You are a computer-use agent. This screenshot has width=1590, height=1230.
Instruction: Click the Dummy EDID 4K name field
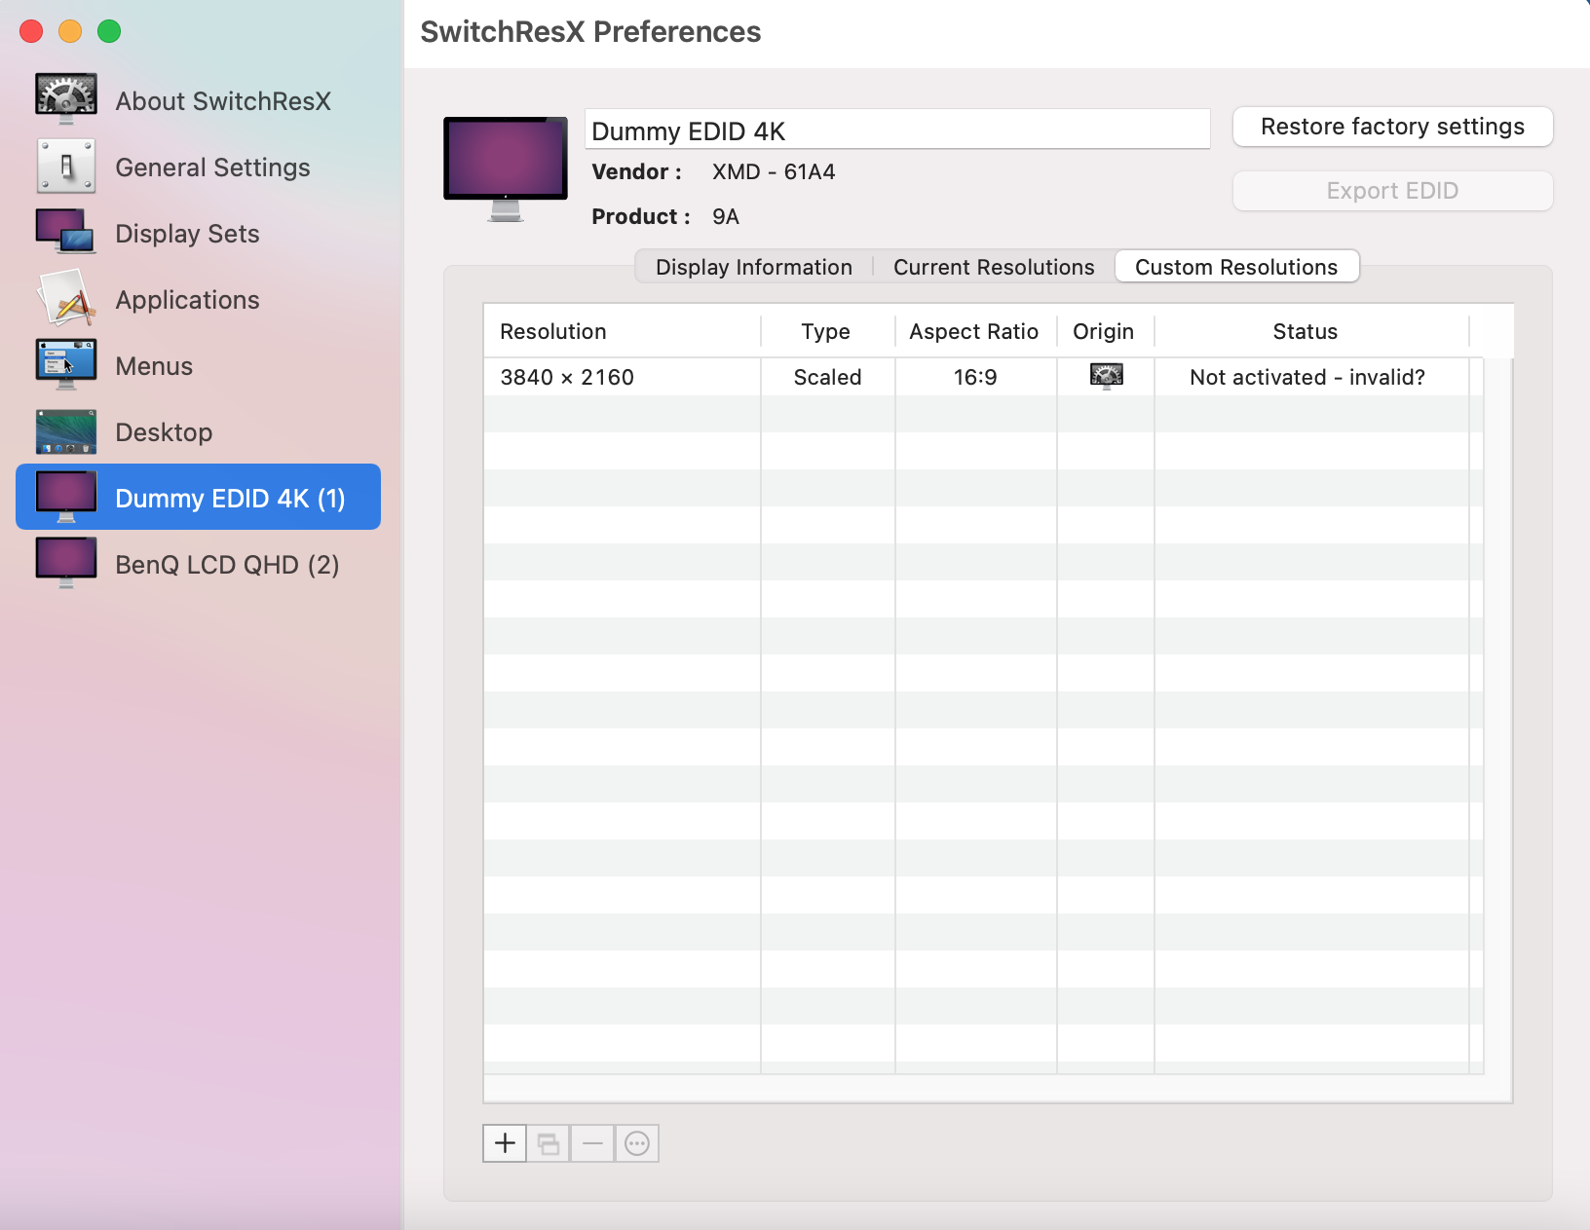[x=896, y=130]
